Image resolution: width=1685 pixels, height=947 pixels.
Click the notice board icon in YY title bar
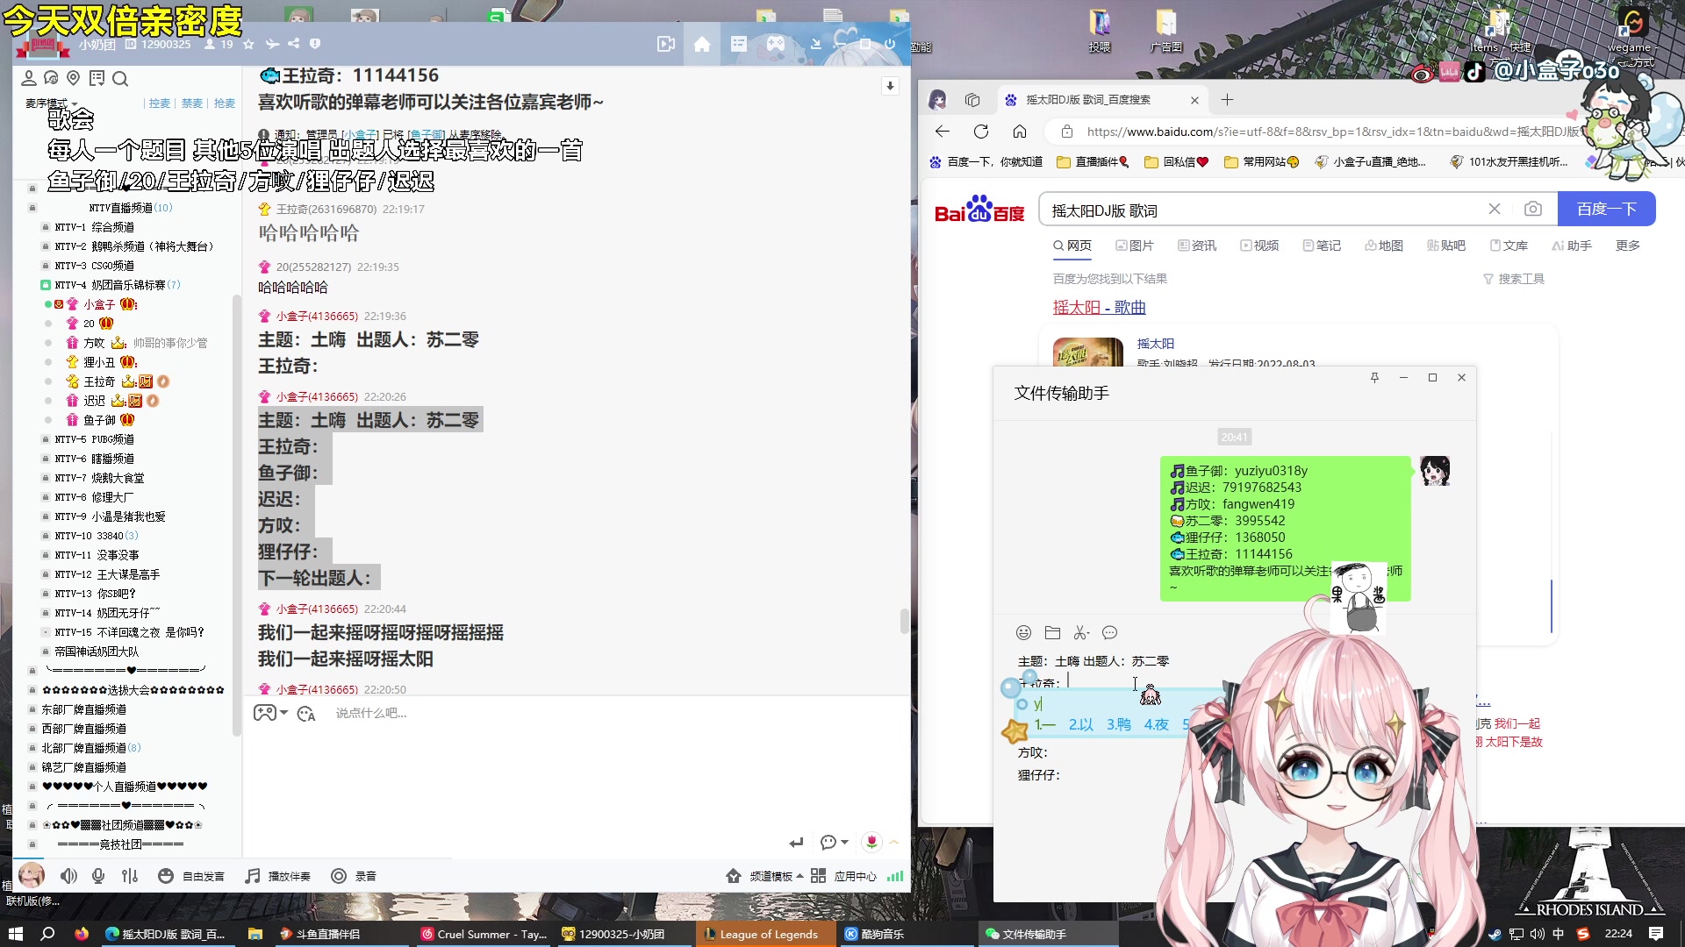pos(739,44)
